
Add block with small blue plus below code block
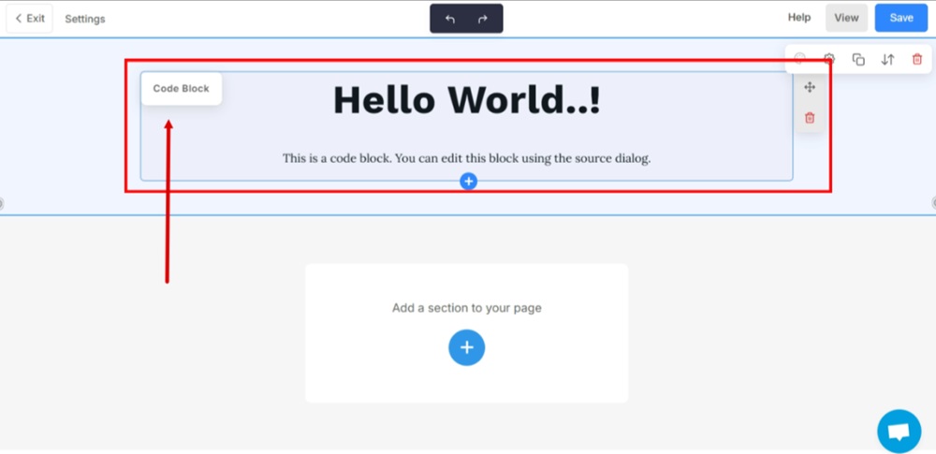tap(469, 181)
